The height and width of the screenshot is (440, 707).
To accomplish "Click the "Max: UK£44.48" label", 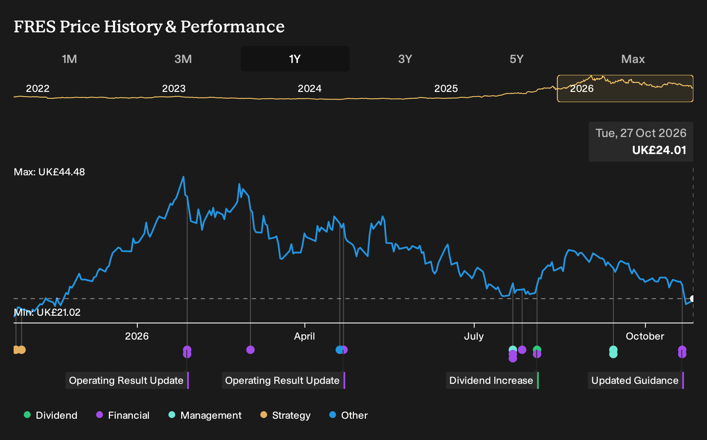I will pos(49,172).
